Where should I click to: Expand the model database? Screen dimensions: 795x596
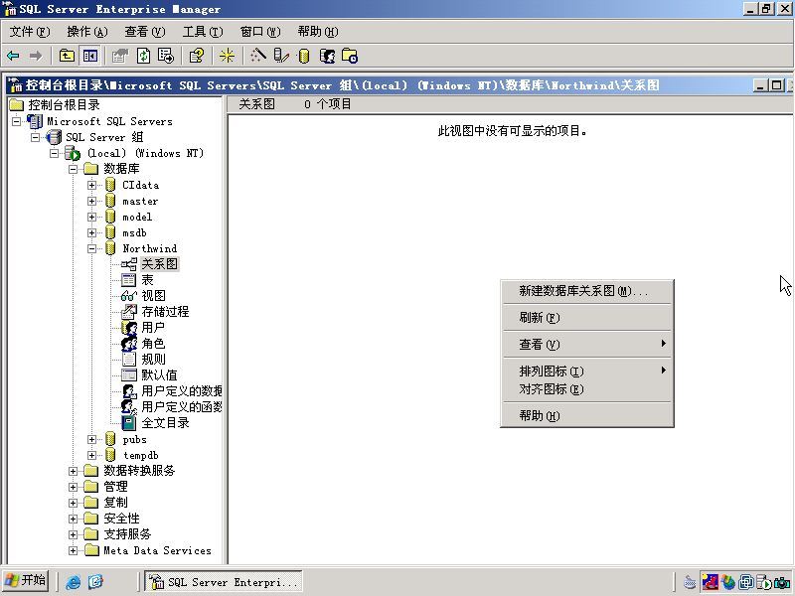click(x=91, y=217)
